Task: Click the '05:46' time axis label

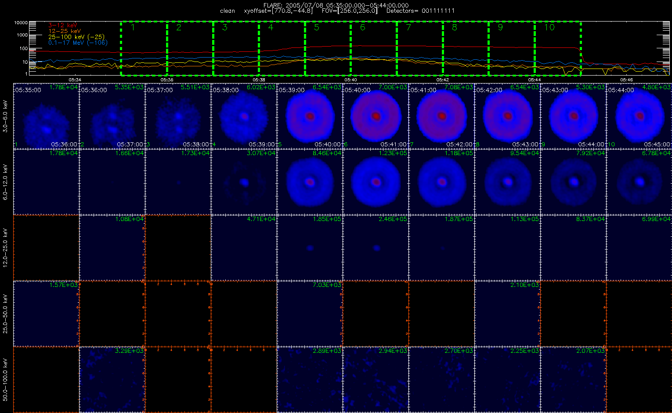Action: [x=626, y=80]
